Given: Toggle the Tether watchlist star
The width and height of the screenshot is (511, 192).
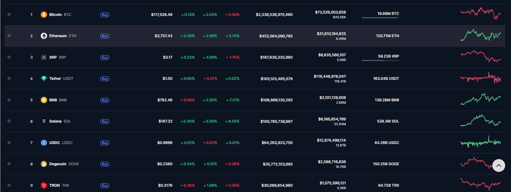Looking at the screenshot, I should (x=9, y=78).
